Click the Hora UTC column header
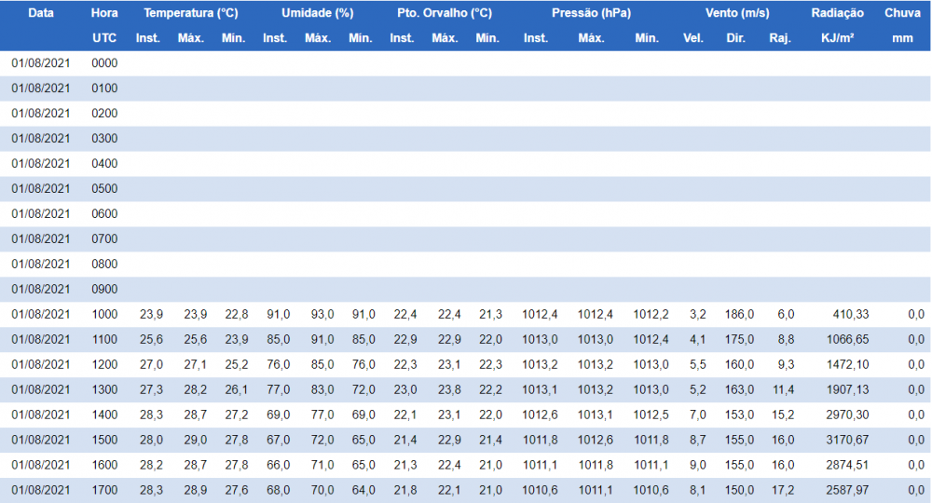932x503 pixels. [104, 25]
